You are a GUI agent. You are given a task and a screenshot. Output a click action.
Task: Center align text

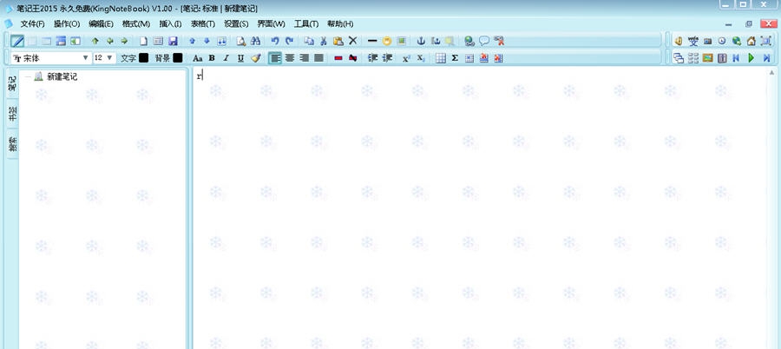click(x=289, y=58)
